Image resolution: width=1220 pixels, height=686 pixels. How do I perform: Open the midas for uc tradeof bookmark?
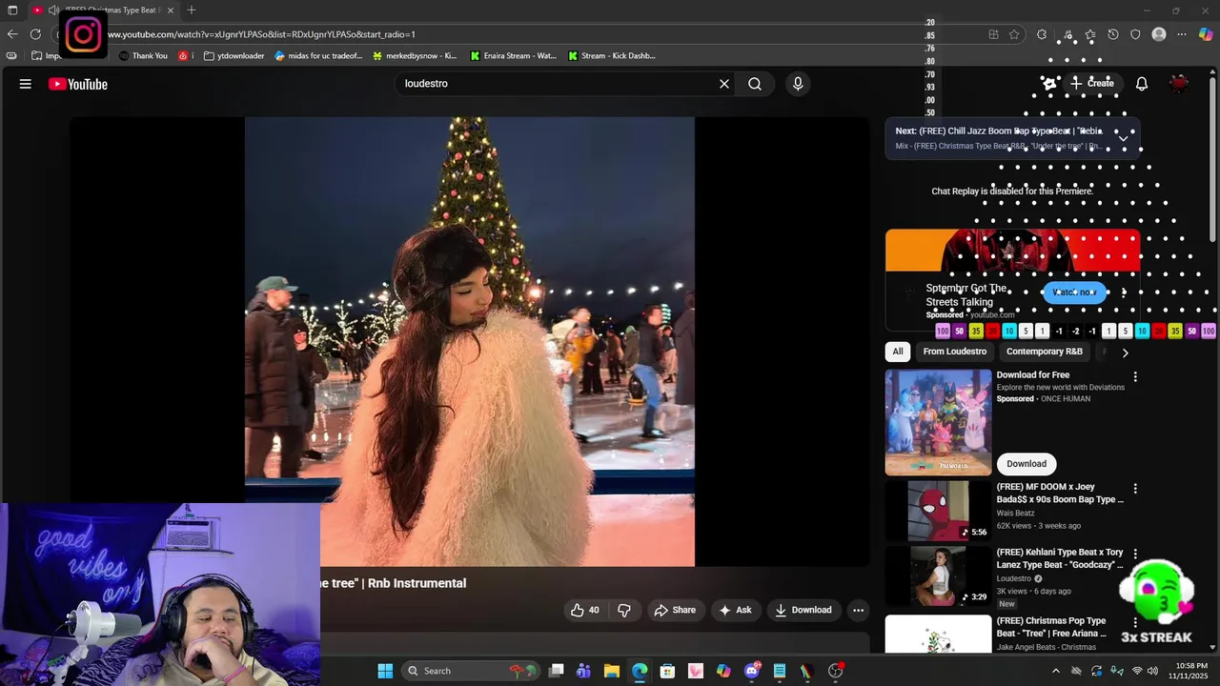click(318, 56)
